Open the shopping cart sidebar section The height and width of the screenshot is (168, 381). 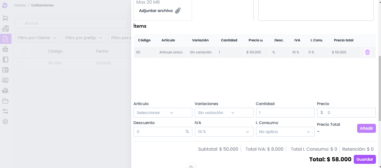[5, 18]
